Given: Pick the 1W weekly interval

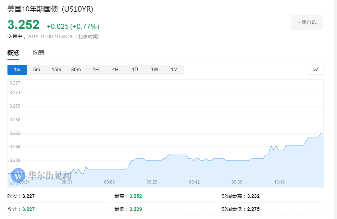Looking at the screenshot, I should pos(155,70).
